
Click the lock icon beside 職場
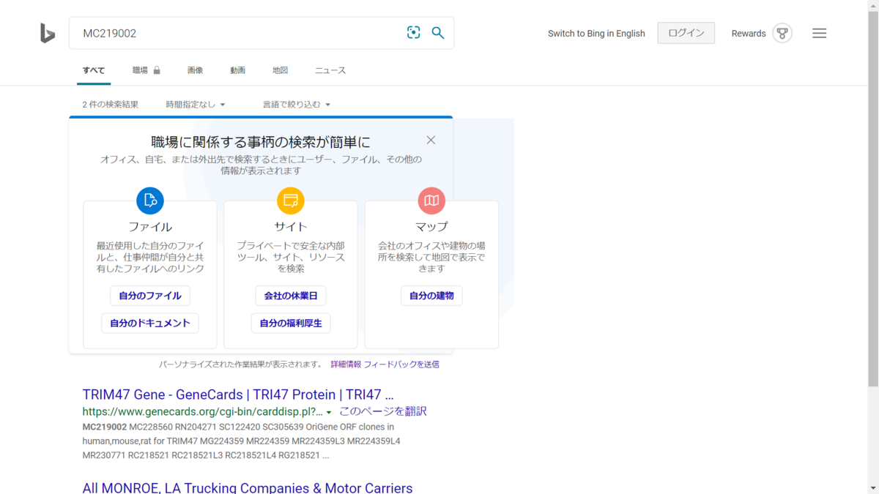tap(157, 70)
